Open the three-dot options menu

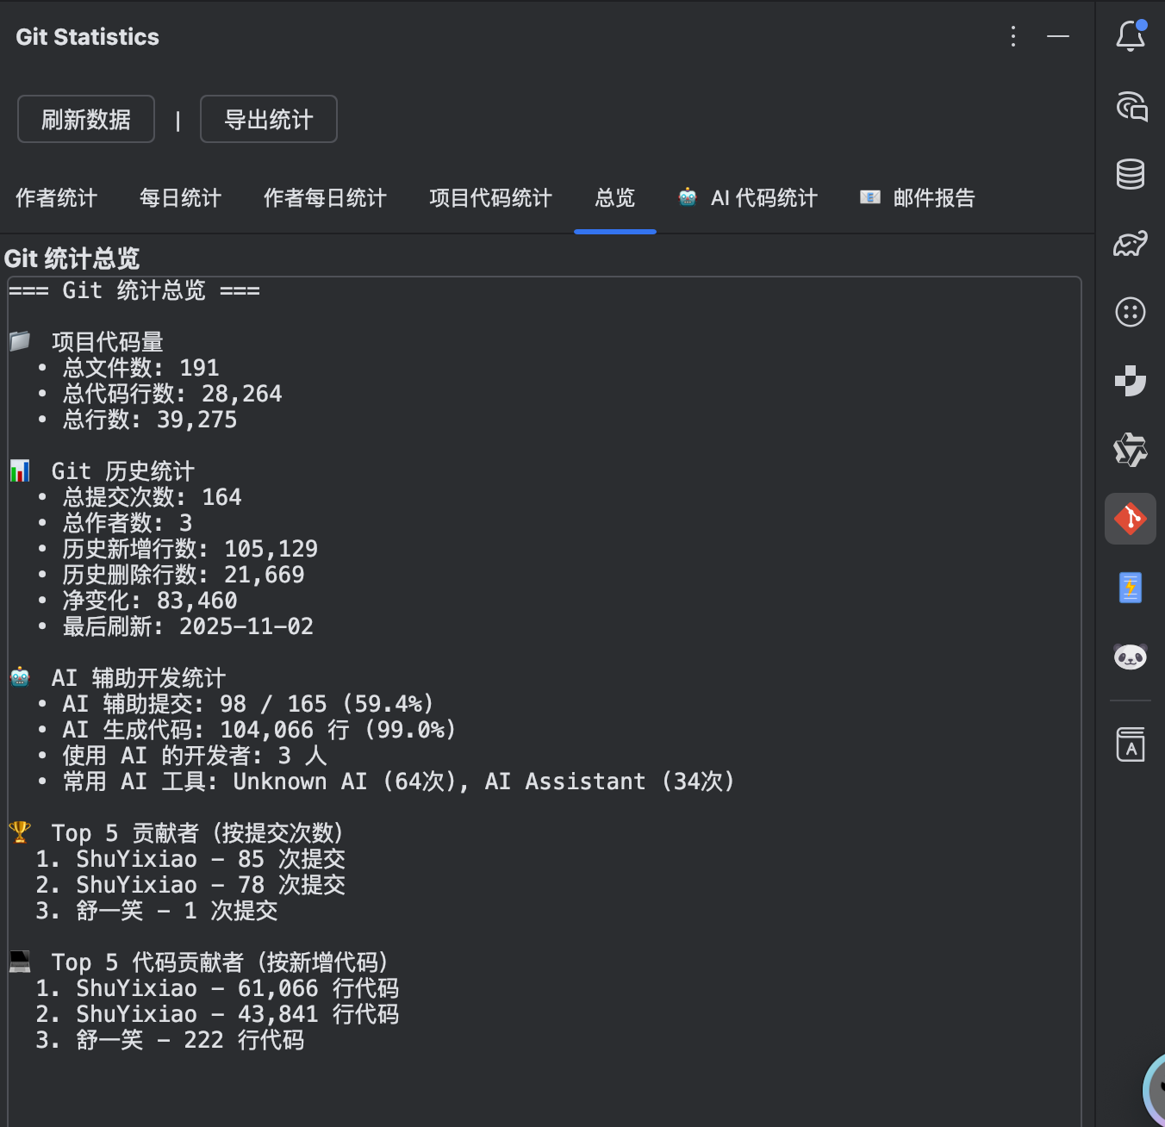pos(1012,36)
